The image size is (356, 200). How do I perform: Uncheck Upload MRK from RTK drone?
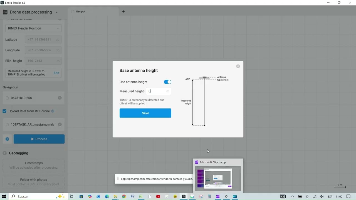4,111
